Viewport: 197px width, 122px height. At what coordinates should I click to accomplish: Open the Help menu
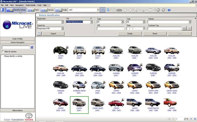tap(45, 5)
